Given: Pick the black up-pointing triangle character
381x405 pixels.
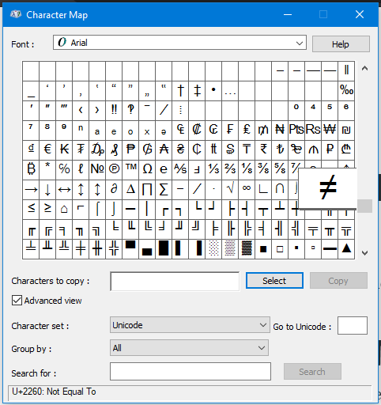Looking at the screenshot, I should pos(346,249).
